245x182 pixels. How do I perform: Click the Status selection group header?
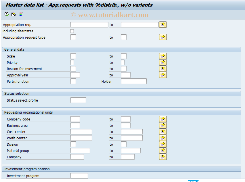click(122, 94)
